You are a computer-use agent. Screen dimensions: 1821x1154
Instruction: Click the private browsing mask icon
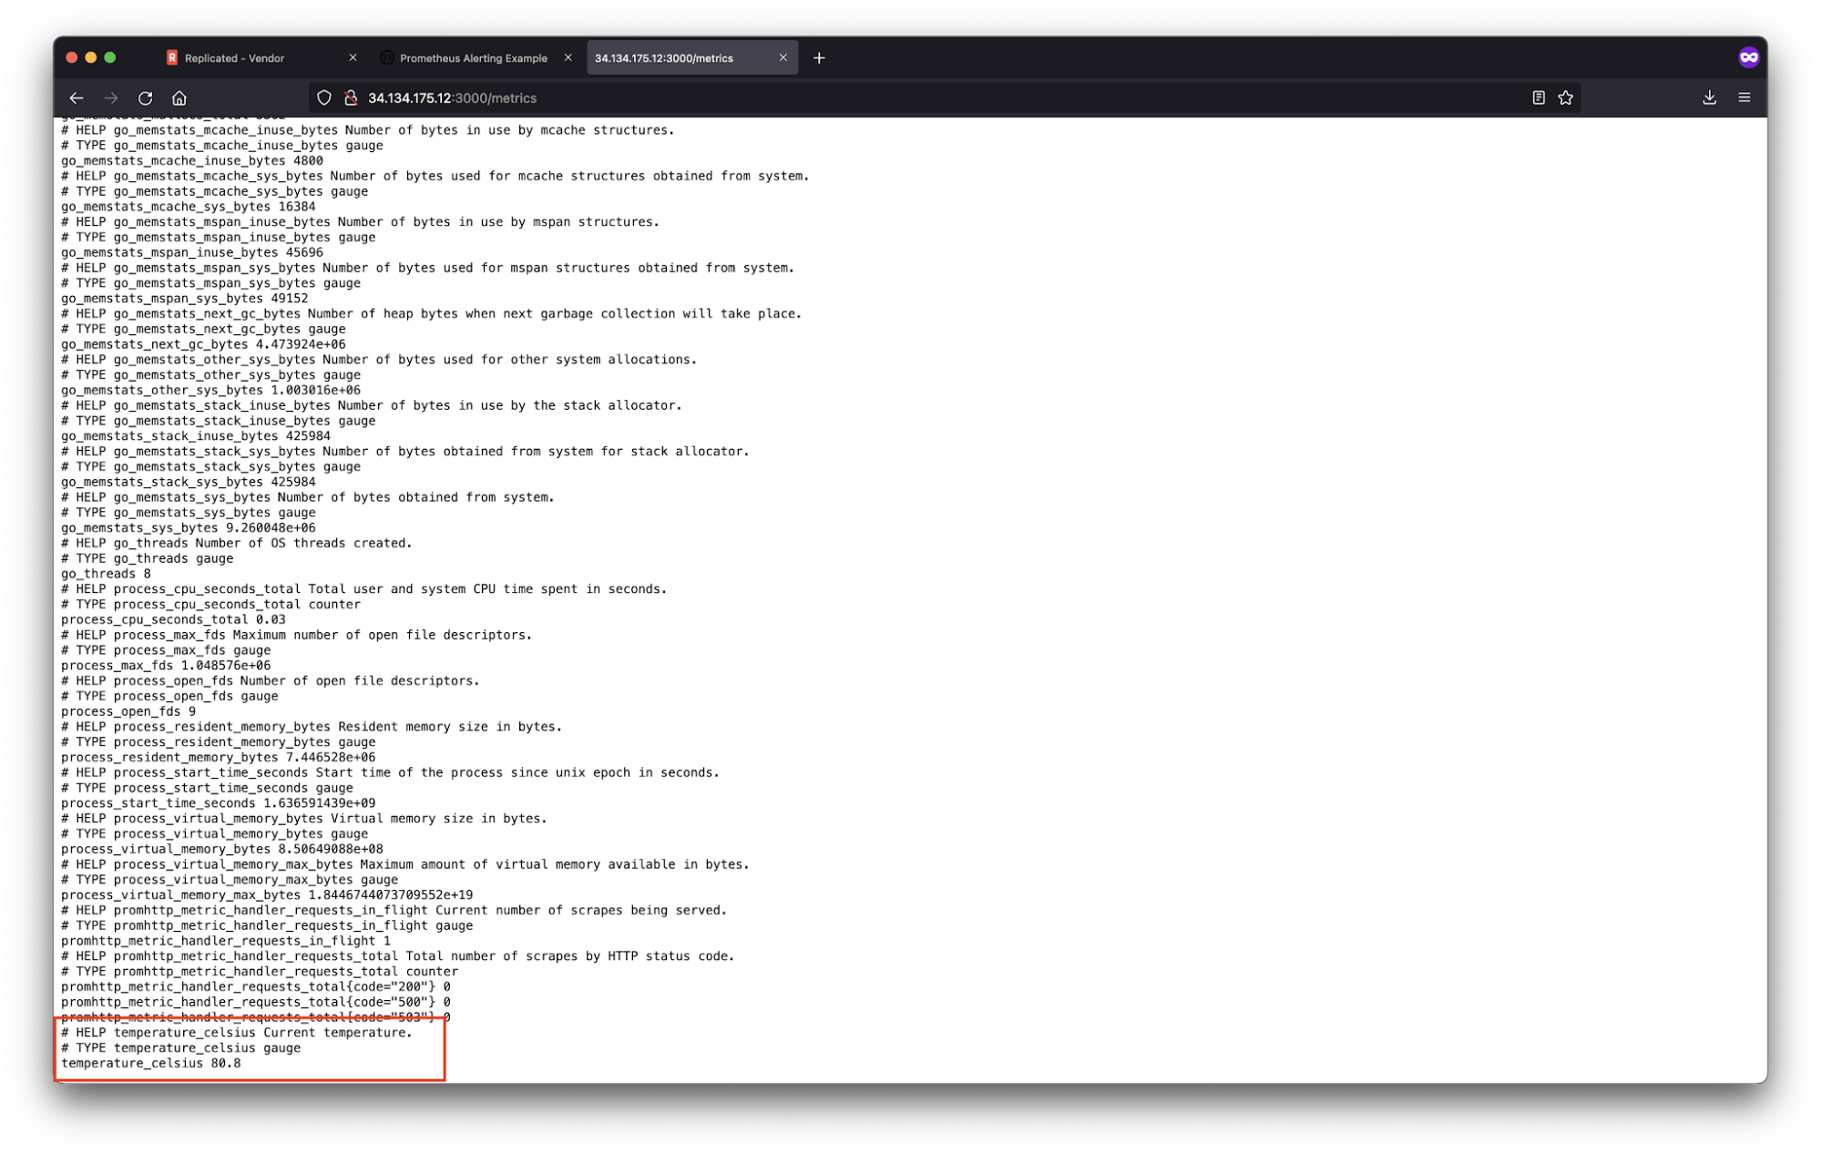1748,57
